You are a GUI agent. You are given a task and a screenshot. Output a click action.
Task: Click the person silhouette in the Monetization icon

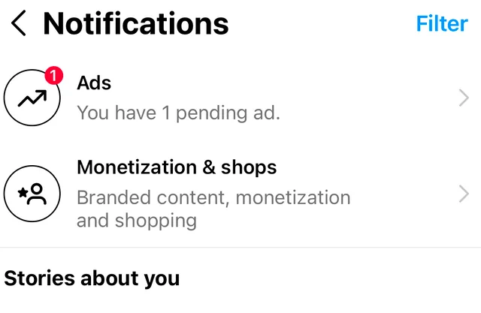37,194
